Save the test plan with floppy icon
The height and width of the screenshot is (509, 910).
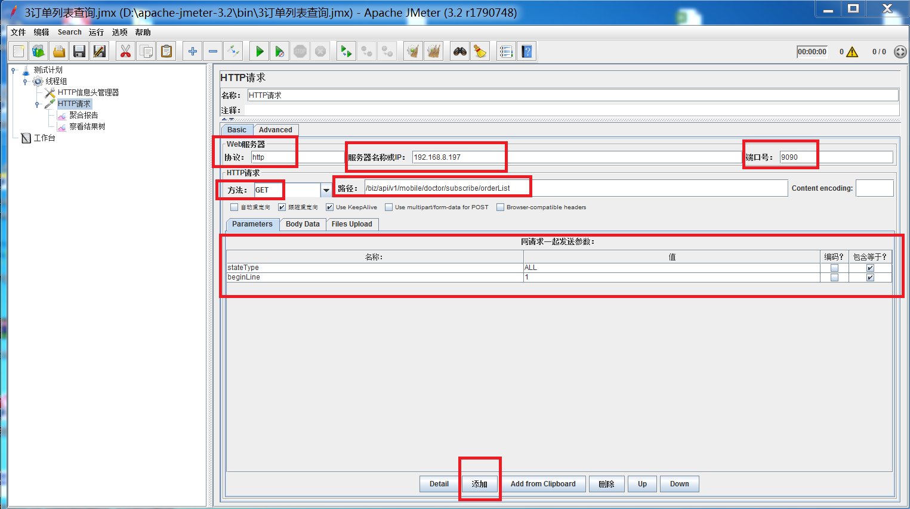tap(79, 52)
